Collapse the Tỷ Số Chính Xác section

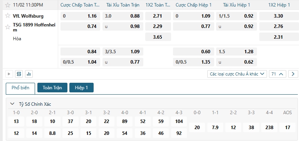coord(12,104)
